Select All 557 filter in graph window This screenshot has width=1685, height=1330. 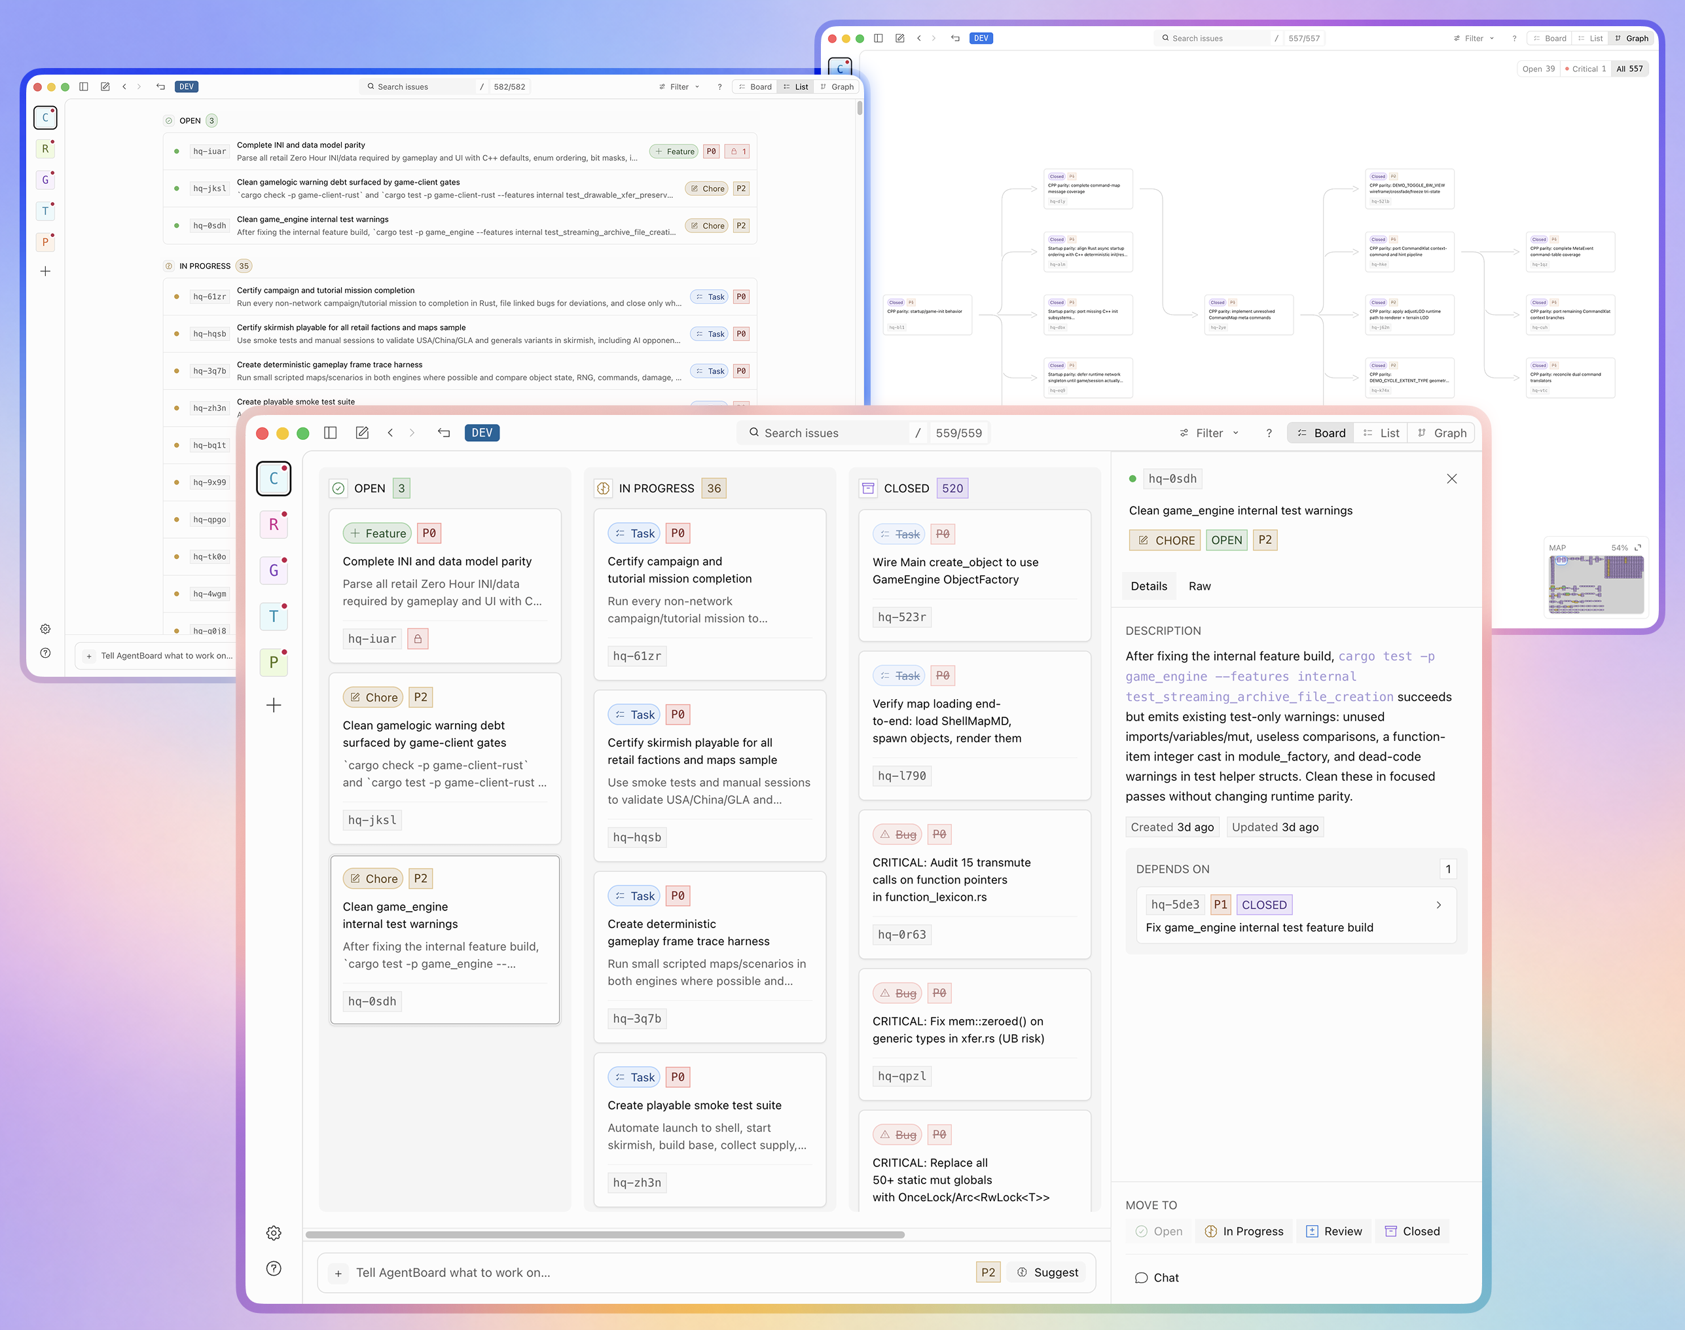(1629, 69)
